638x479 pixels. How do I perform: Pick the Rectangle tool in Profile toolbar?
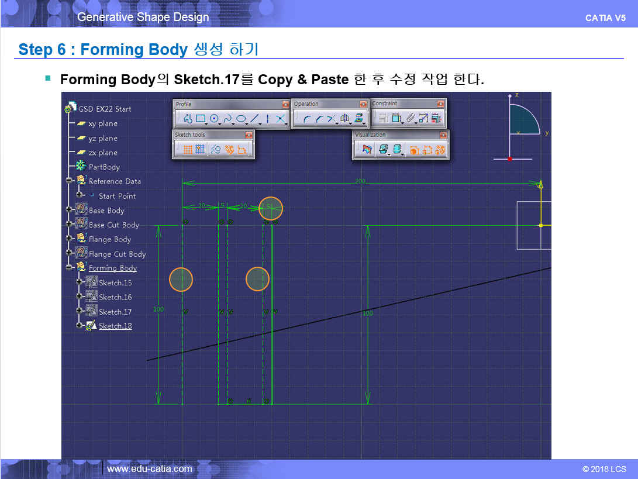[201, 119]
